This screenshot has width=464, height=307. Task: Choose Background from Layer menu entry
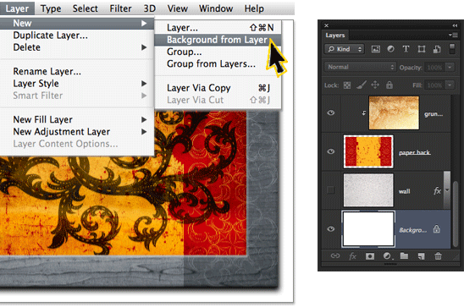tap(218, 40)
